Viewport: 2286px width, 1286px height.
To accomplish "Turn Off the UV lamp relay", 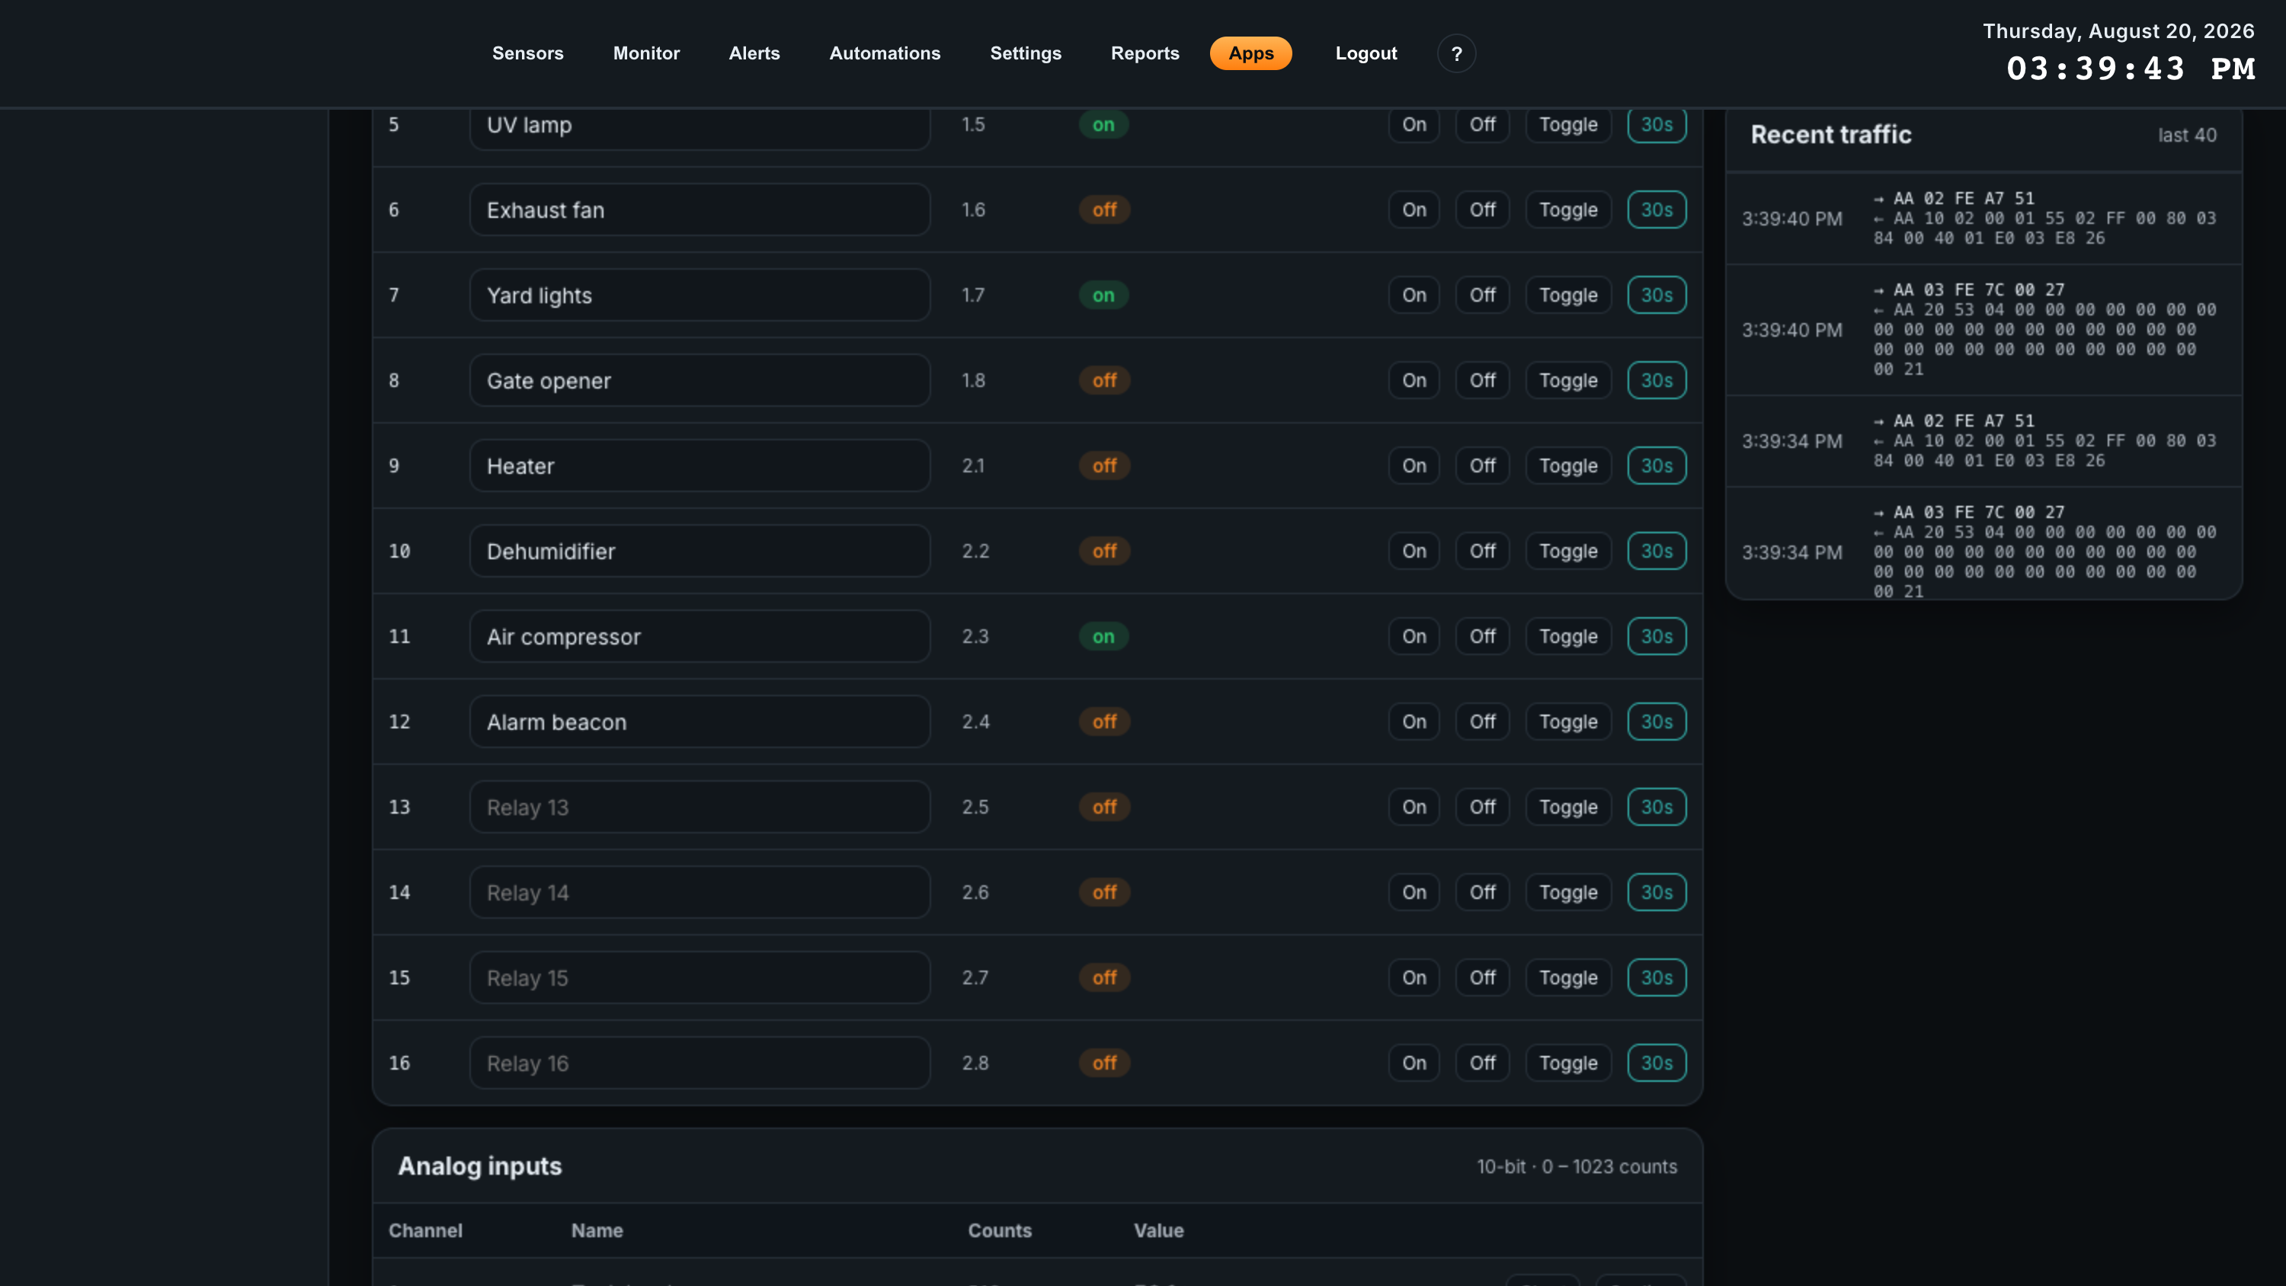I will [1483, 124].
